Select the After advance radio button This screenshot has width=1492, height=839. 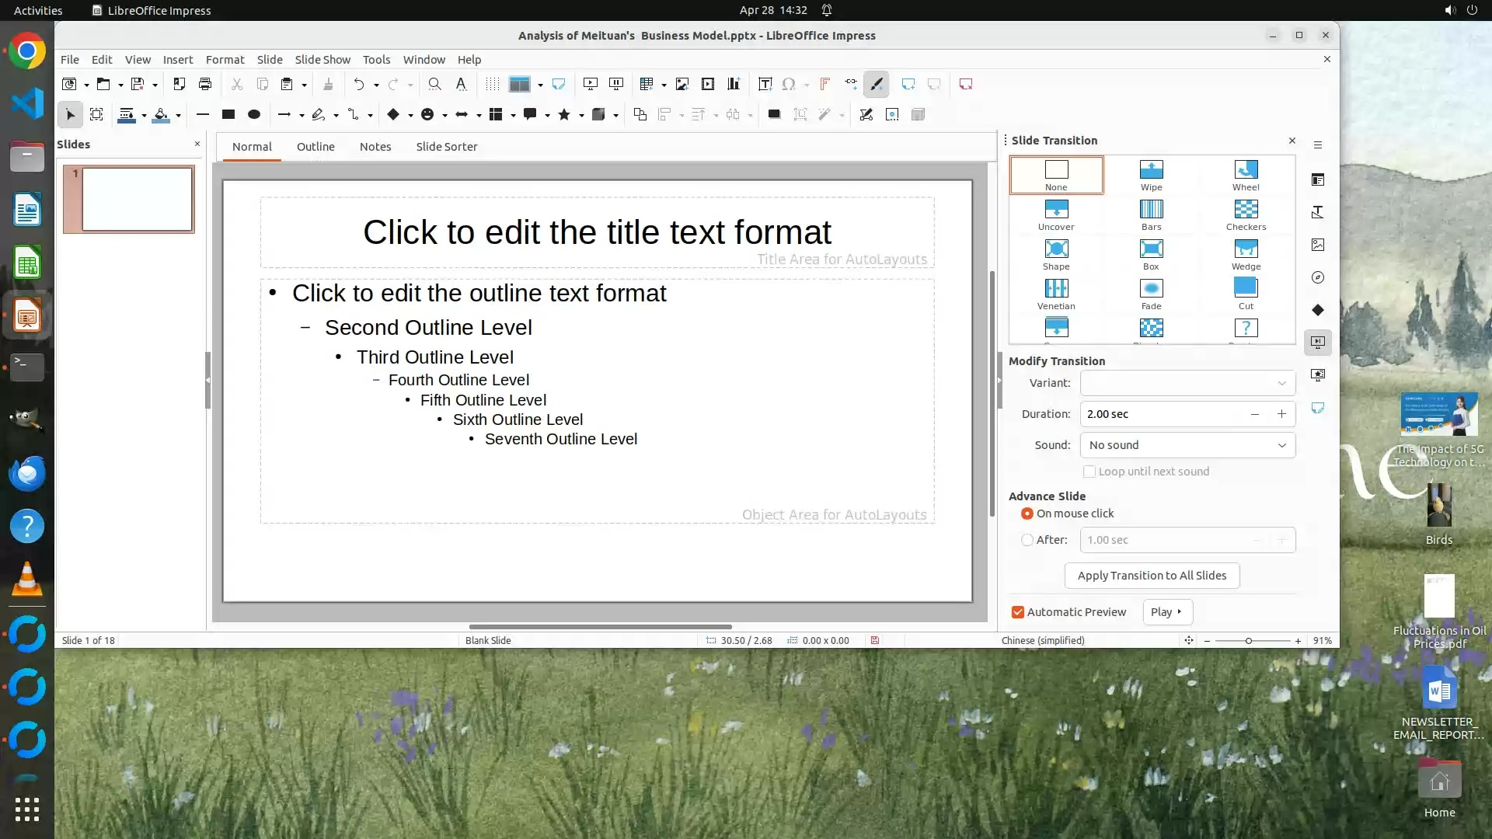pyautogui.click(x=1027, y=540)
